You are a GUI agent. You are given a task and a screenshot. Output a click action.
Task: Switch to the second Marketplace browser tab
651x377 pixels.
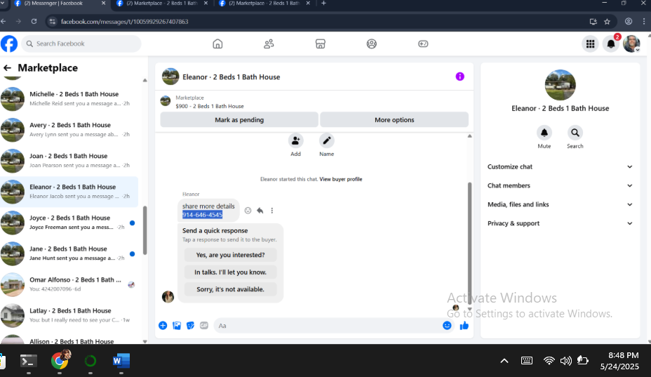pos(162,4)
